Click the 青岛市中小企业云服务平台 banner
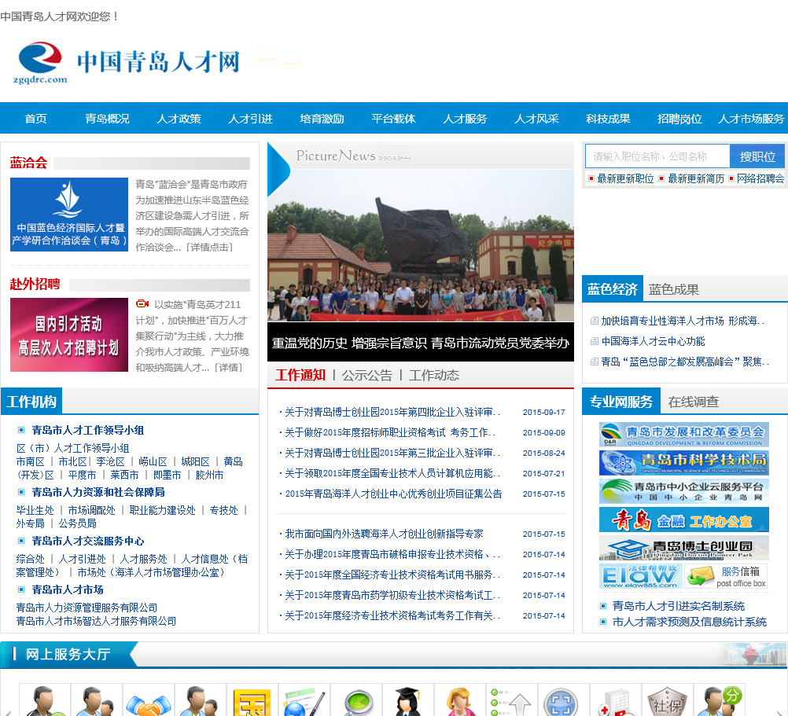 683,491
